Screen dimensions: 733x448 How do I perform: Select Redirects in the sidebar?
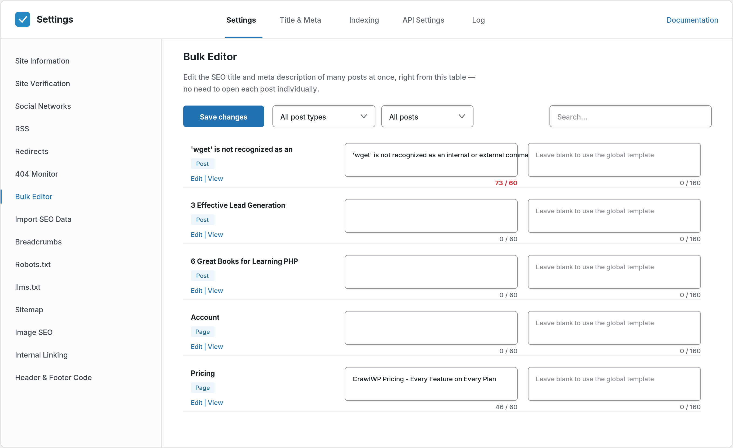click(x=32, y=151)
